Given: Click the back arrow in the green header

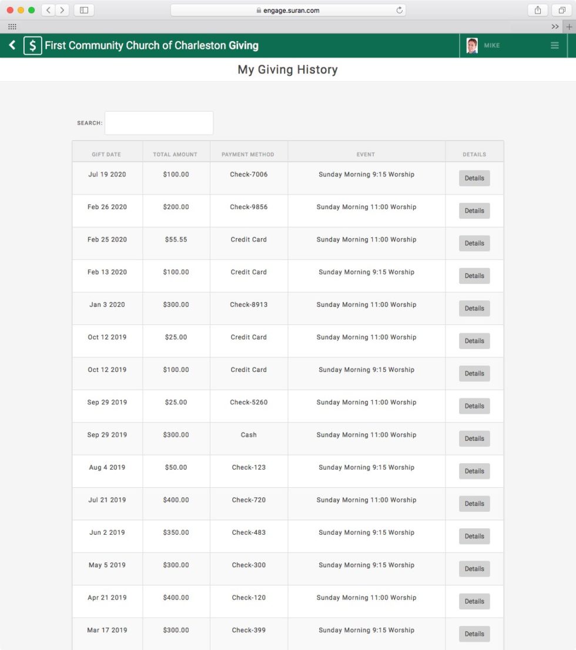Looking at the screenshot, I should 12,45.
